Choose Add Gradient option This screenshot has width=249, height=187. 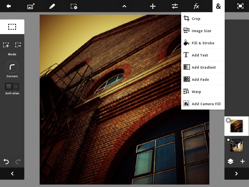pyautogui.click(x=203, y=67)
